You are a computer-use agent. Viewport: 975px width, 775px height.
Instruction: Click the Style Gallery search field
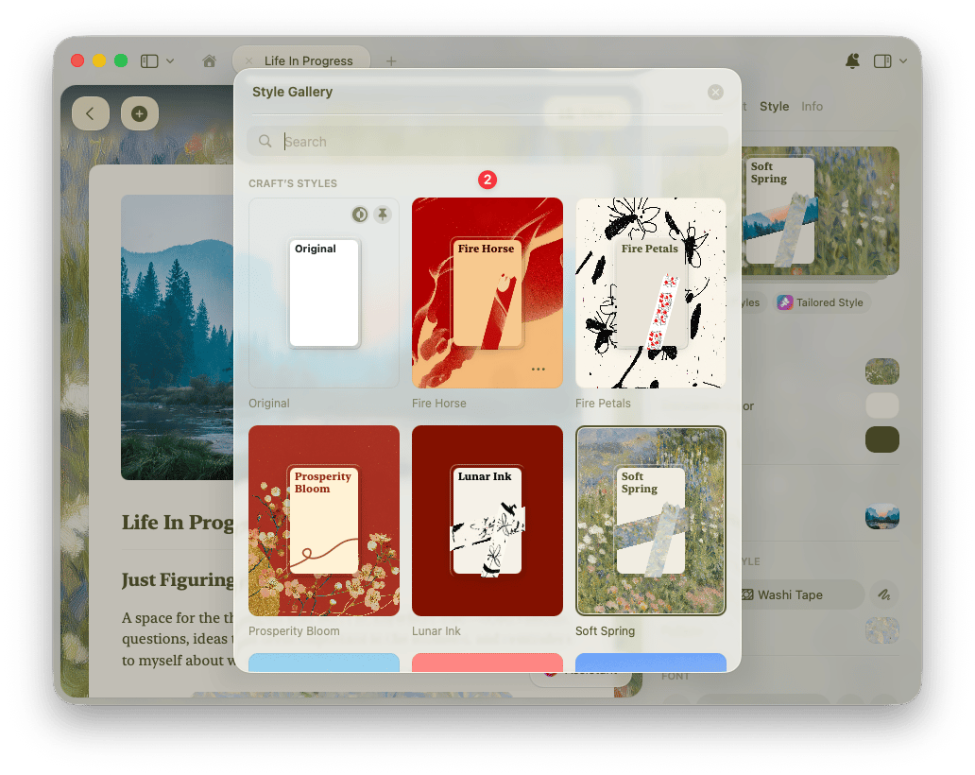pyautogui.click(x=487, y=141)
